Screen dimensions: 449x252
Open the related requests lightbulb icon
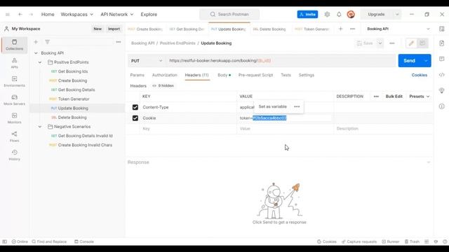(441, 90)
